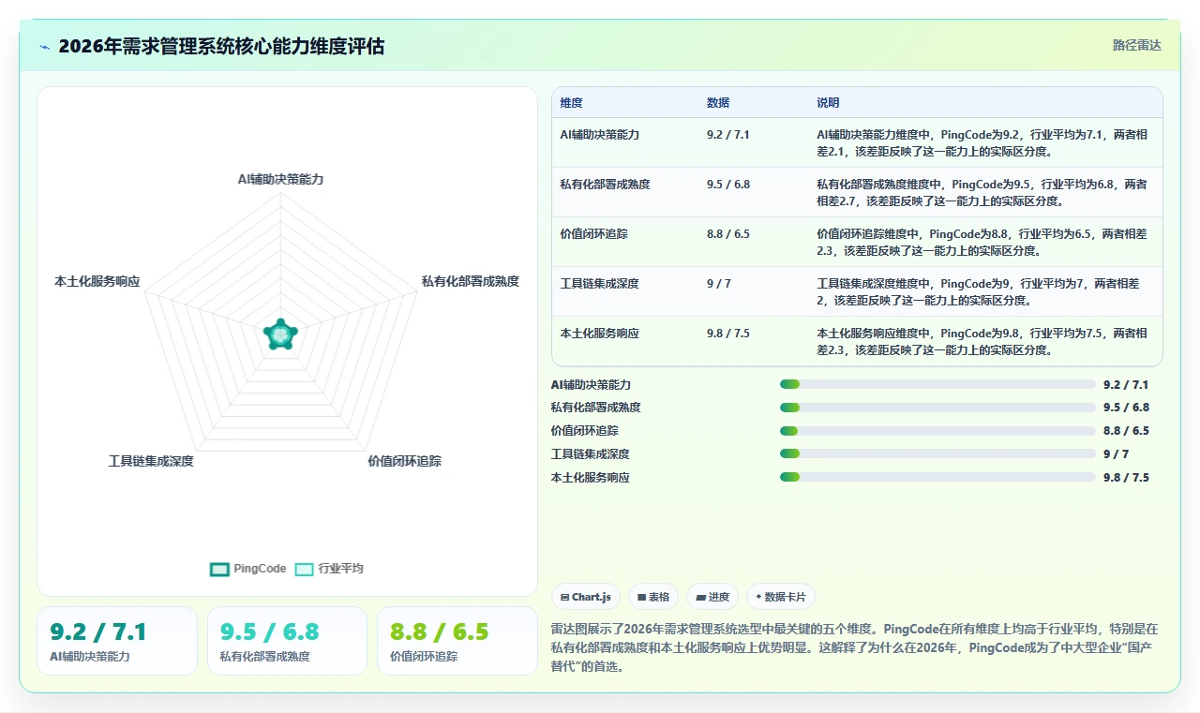
Task: Click the 本土化服务响应 progress bar
Action: tap(937, 477)
